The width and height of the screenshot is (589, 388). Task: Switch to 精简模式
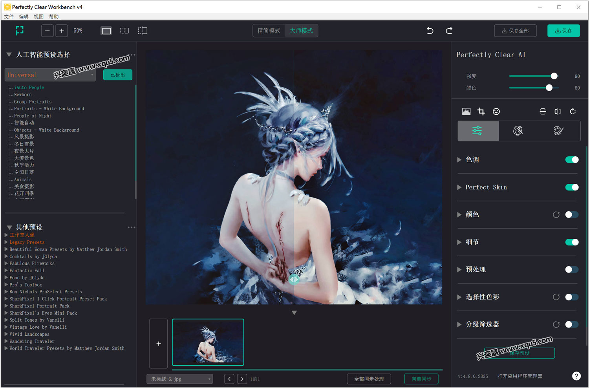coord(269,31)
